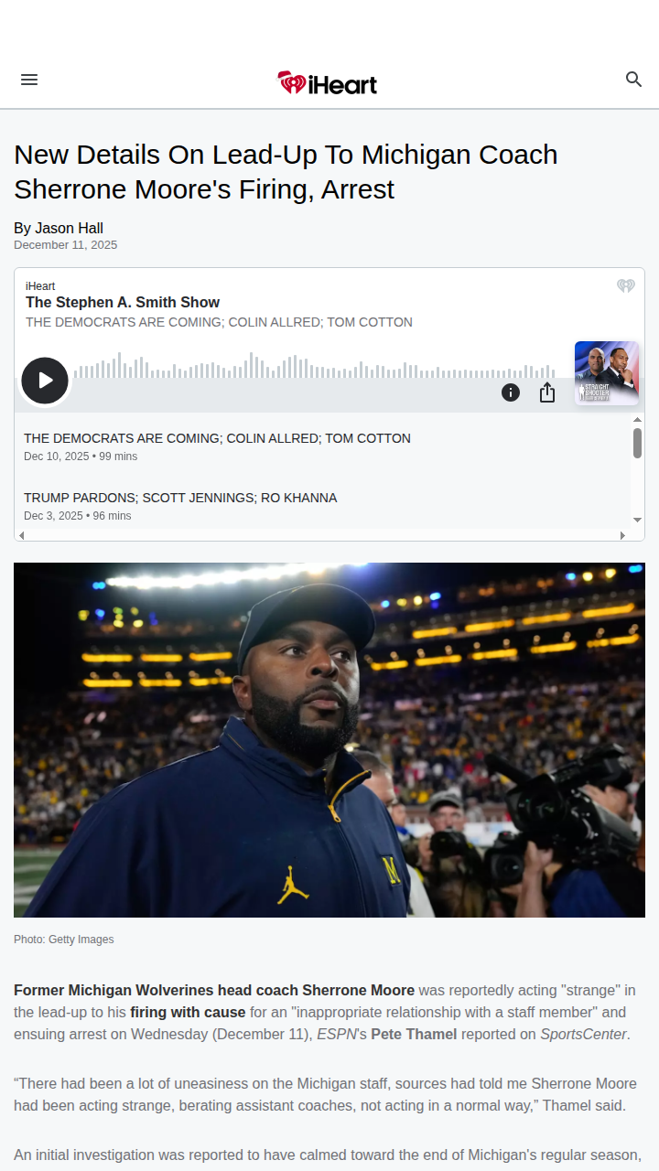Click the December 11, 2025 date
This screenshot has width=659, height=1171.
click(x=65, y=245)
